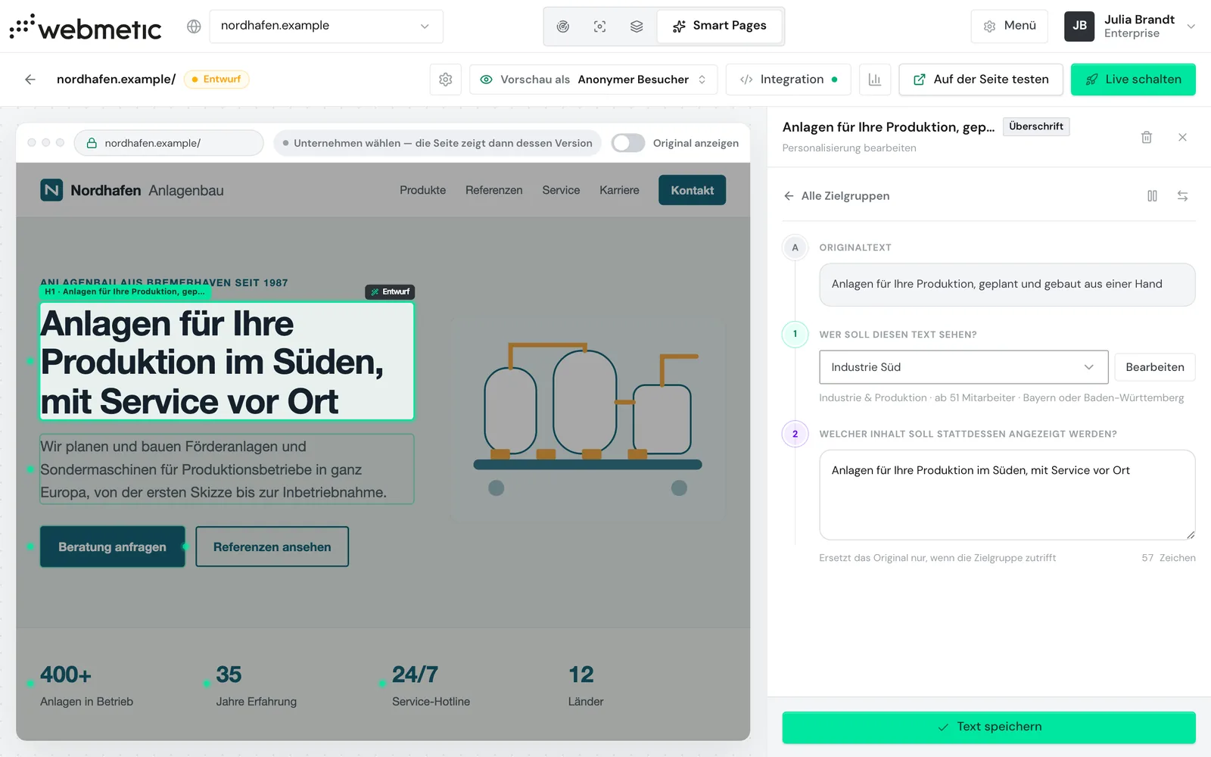1211x757 pixels.
Task: Click the step 1 circle marker
Action: tap(795, 334)
